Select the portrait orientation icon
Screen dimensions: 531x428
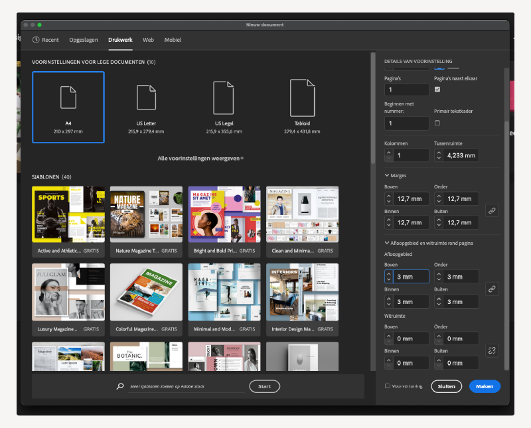(x=439, y=68)
